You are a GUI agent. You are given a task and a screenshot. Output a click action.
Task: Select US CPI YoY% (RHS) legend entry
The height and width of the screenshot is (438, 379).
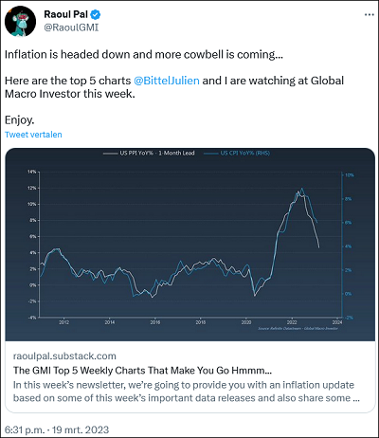click(245, 154)
